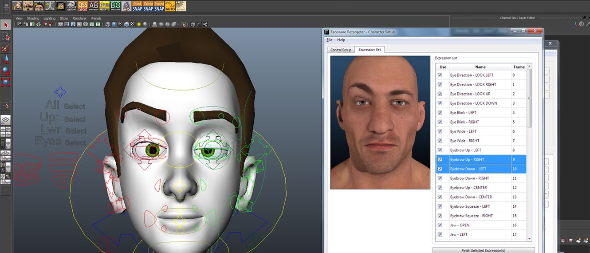Click the Update Weights shelf icon

click(72, 6)
